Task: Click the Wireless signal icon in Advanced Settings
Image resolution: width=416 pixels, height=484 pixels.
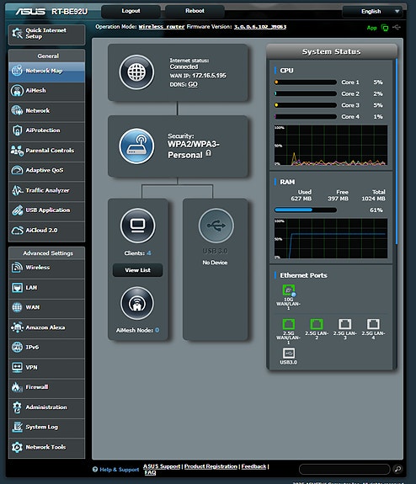Action: 17,268
